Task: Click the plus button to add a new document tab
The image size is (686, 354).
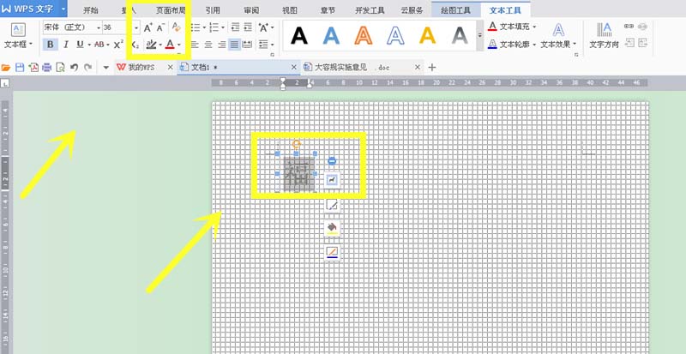Action: tap(432, 67)
